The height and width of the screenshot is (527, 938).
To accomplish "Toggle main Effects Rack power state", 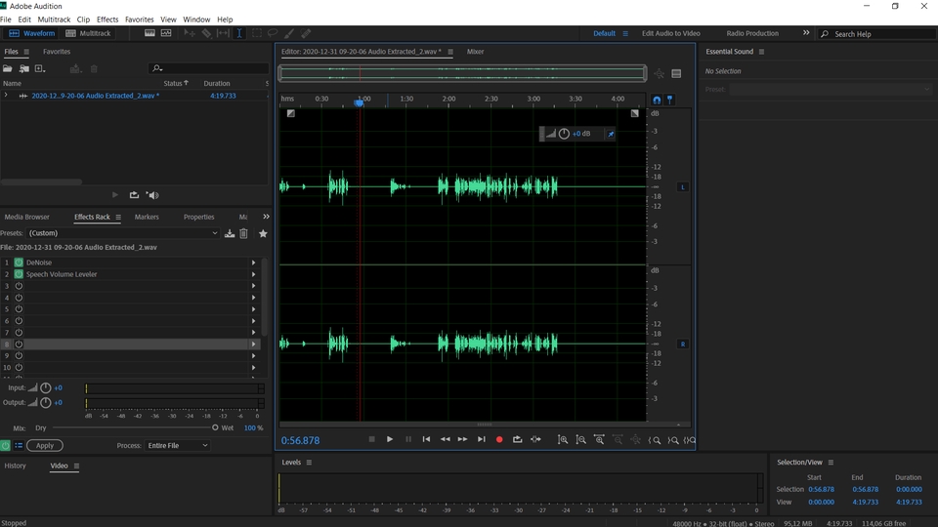I will [x=6, y=445].
